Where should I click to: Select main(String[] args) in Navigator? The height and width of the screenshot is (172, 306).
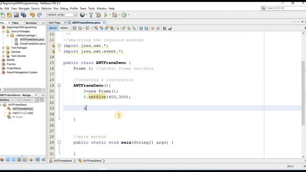(23, 113)
